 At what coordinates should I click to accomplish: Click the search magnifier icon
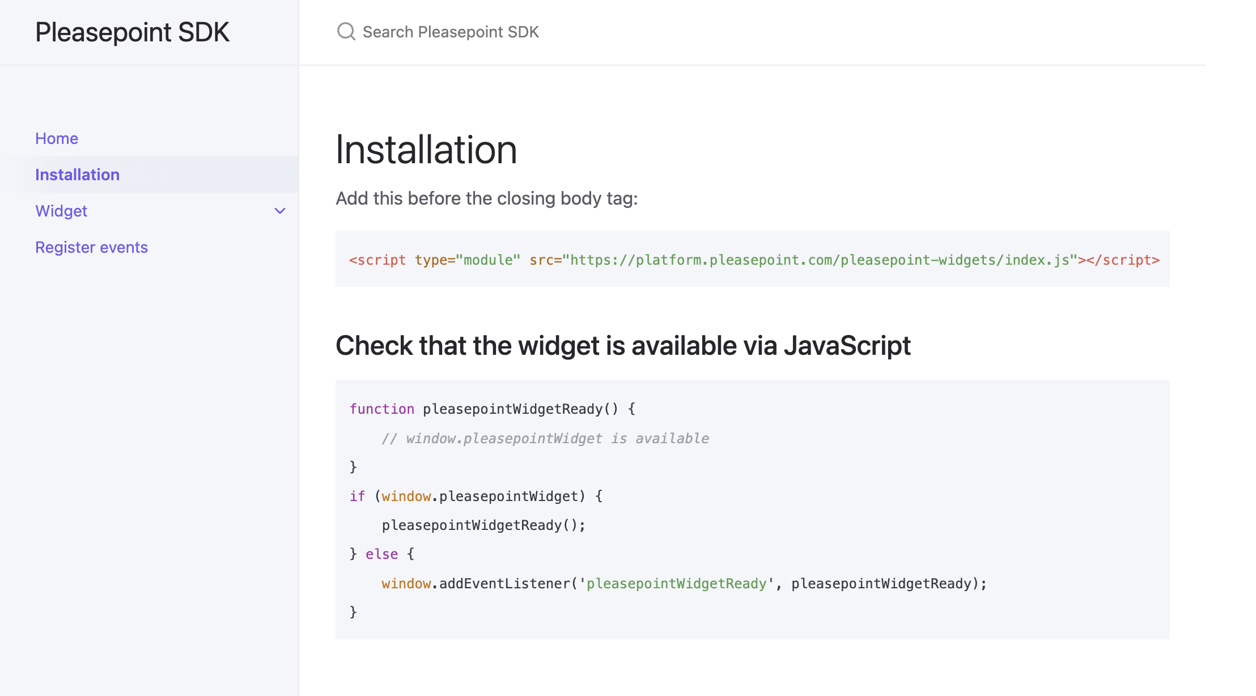(346, 32)
